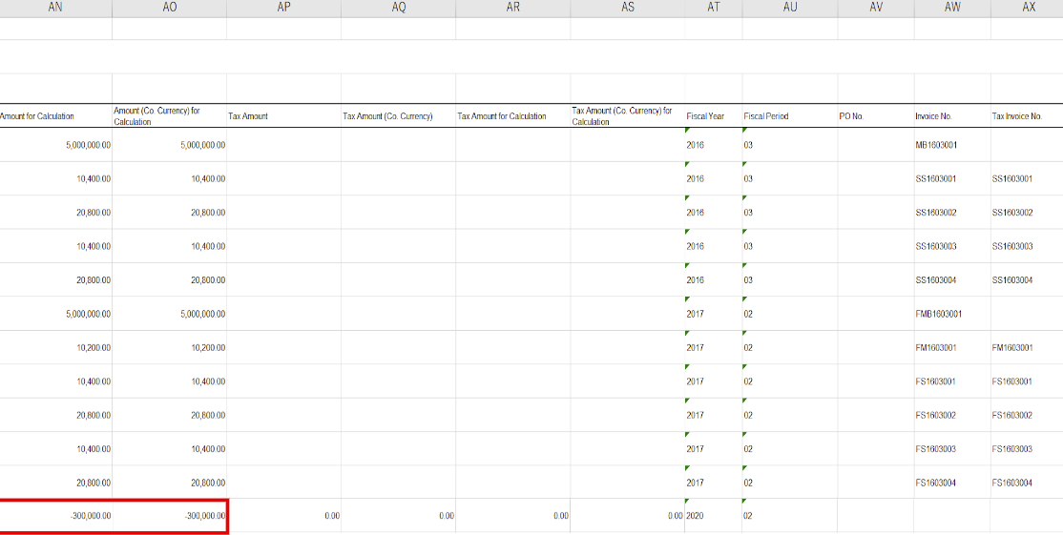Select Fiscal Year 2017 in the FMB1603001 row
This screenshot has width=1063, height=535.
(x=714, y=314)
